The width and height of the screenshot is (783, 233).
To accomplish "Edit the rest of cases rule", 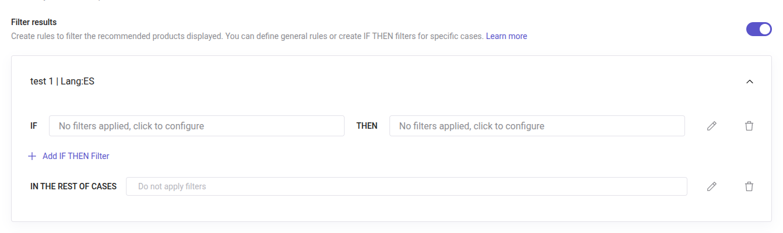I will click(x=711, y=186).
